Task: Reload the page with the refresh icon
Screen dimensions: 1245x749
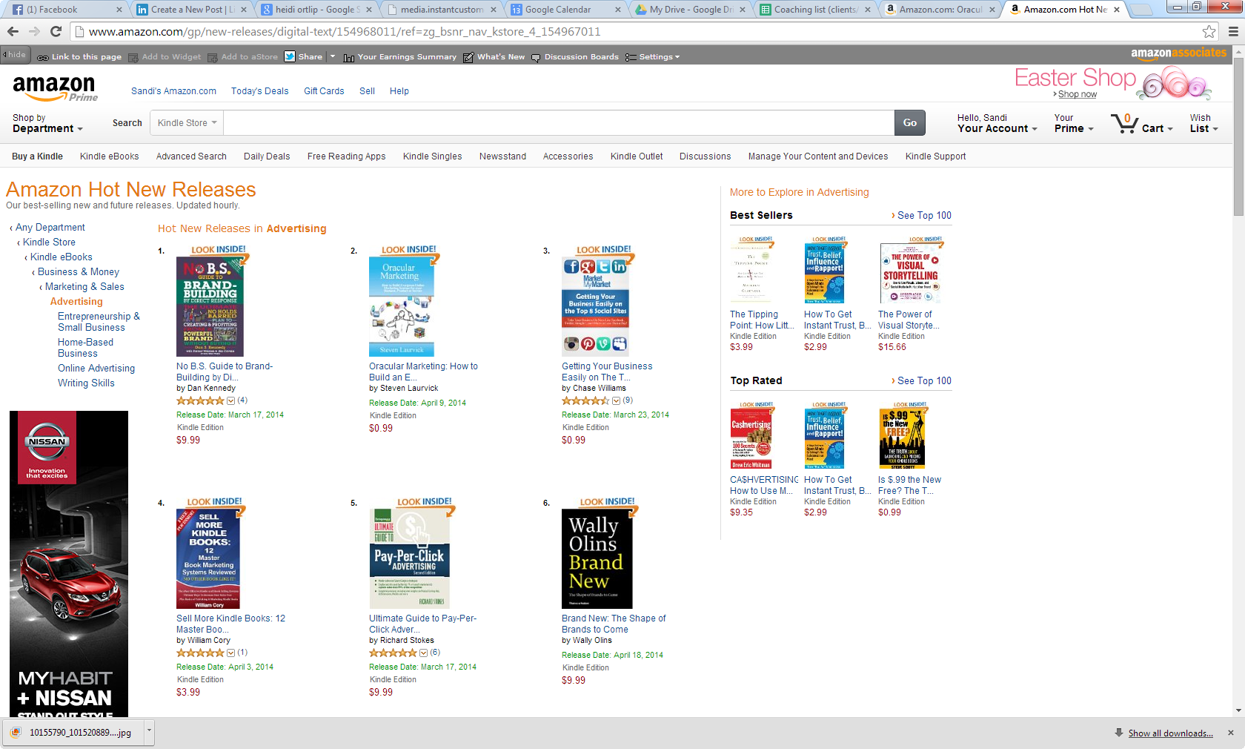Action: (56, 31)
